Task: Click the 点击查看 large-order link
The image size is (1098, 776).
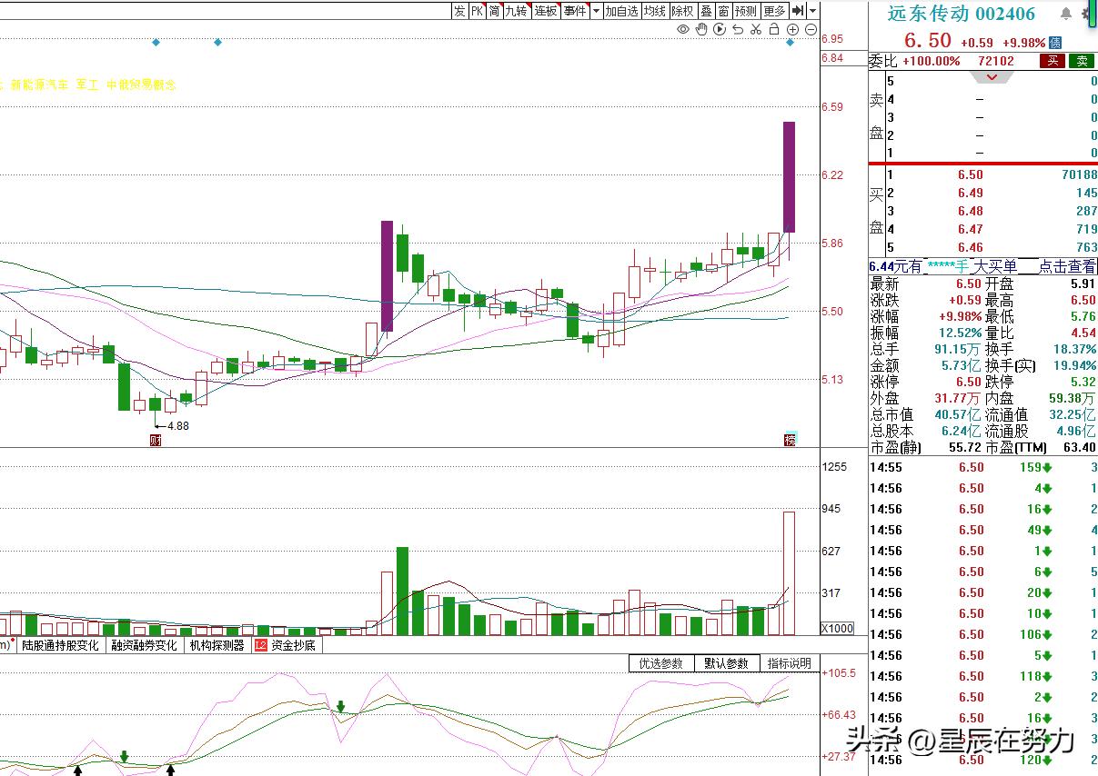Action: [x=1068, y=266]
